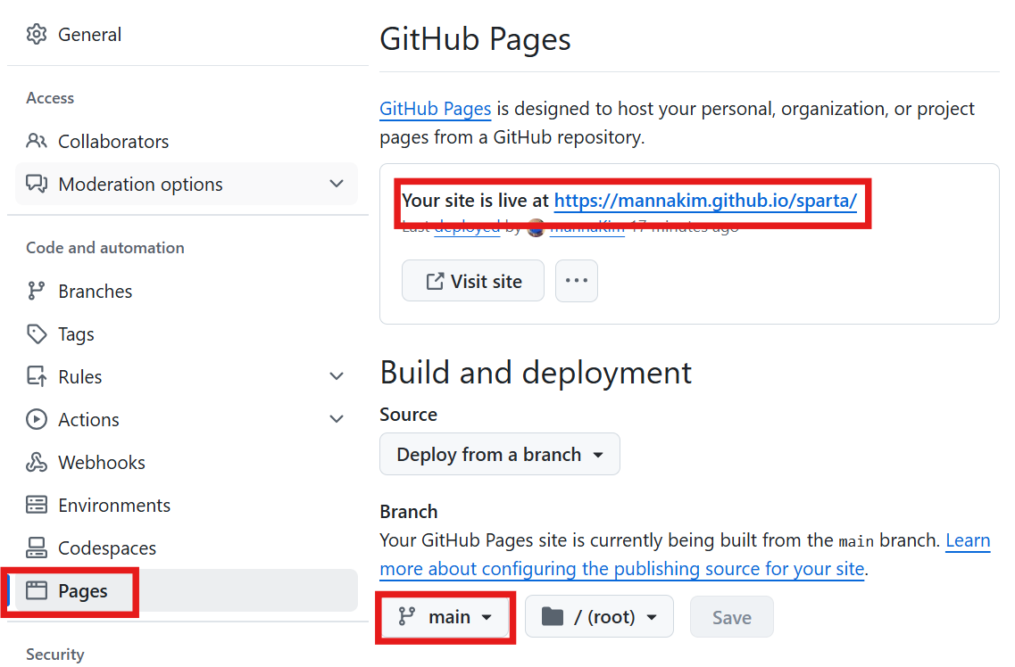Click the external-link icon on Visit site
Image resolution: width=1015 pixels, height=667 pixels.
click(x=435, y=281)
